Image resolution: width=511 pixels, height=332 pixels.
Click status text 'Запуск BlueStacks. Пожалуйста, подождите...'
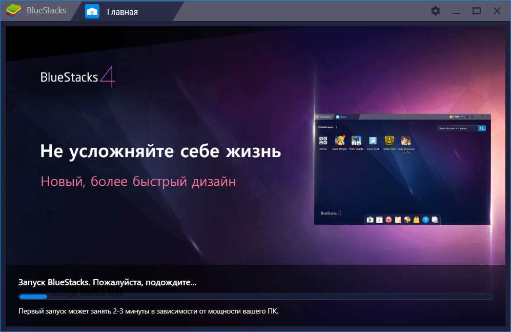click(x=107, y=282)
